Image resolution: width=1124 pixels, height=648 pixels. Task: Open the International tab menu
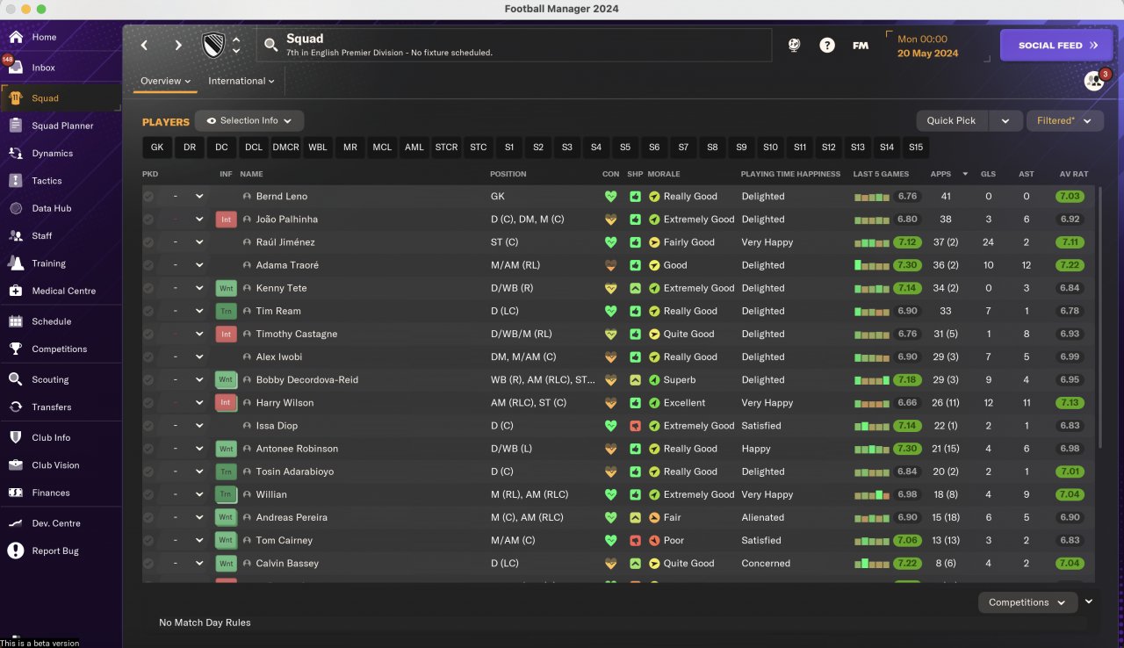point(241,81)
